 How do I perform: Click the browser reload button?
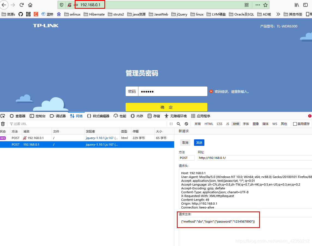[x=22, y=5]
